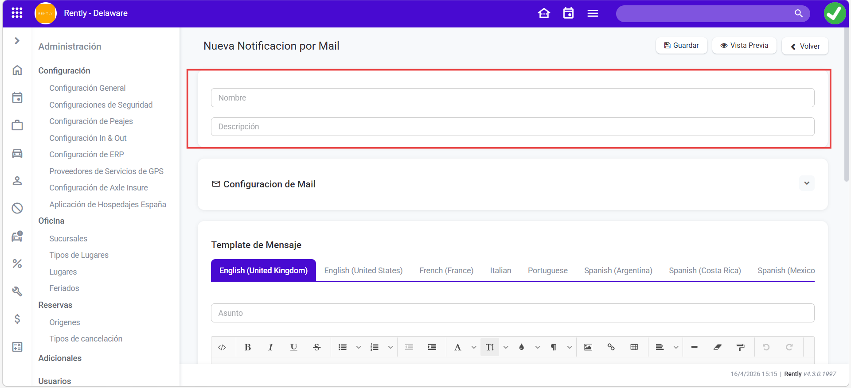The height and width of the screenshot is (388, 851).
Task: Expand the Configuracion de Mail section
Action: point(807,183)
